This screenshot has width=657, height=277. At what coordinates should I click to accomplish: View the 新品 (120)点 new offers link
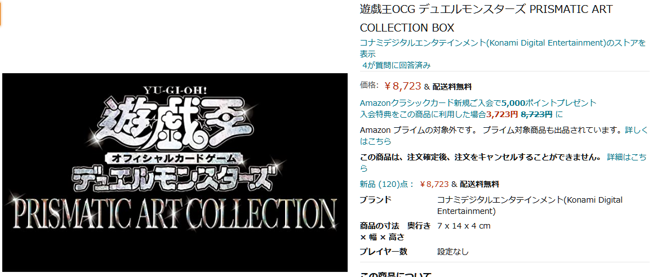pyautogui.click(x=387, y=184)
